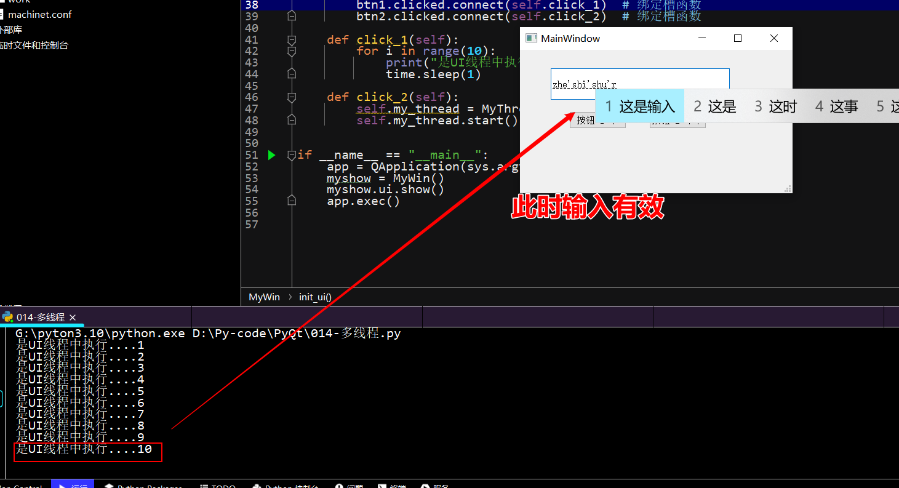Viewport: 899px width, 488px height.
Task: Open the TODO tool window
Action: [218, 485]
